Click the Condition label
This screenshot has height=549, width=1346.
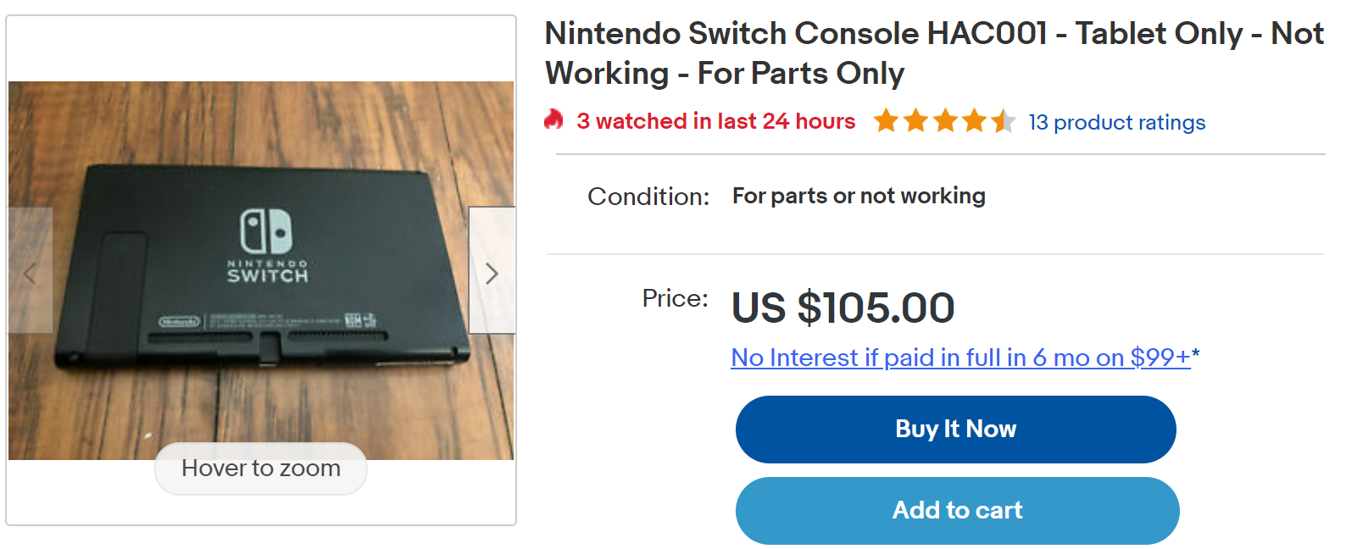648,197
